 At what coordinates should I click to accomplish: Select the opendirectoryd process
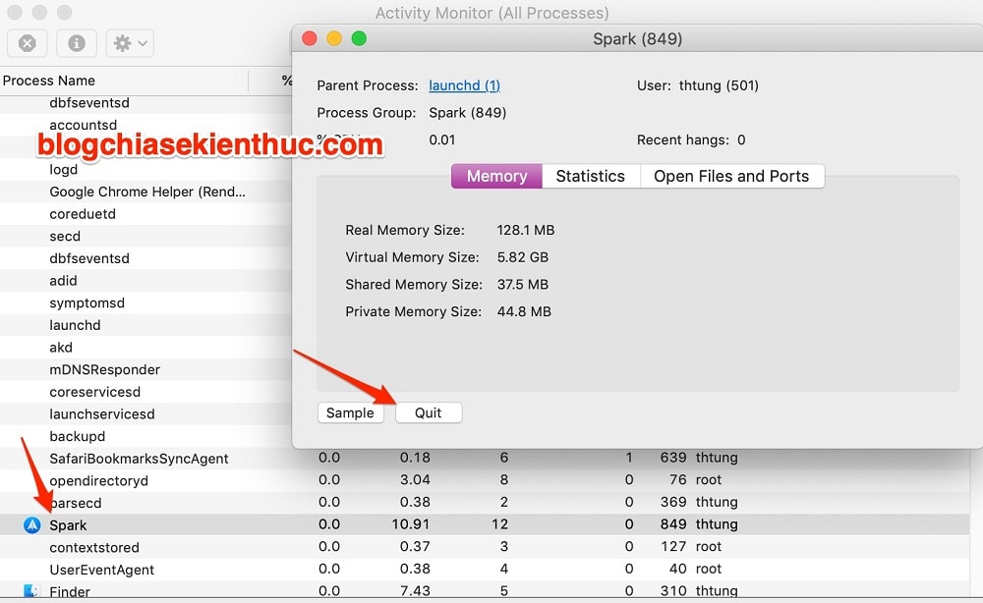point(99,481)
